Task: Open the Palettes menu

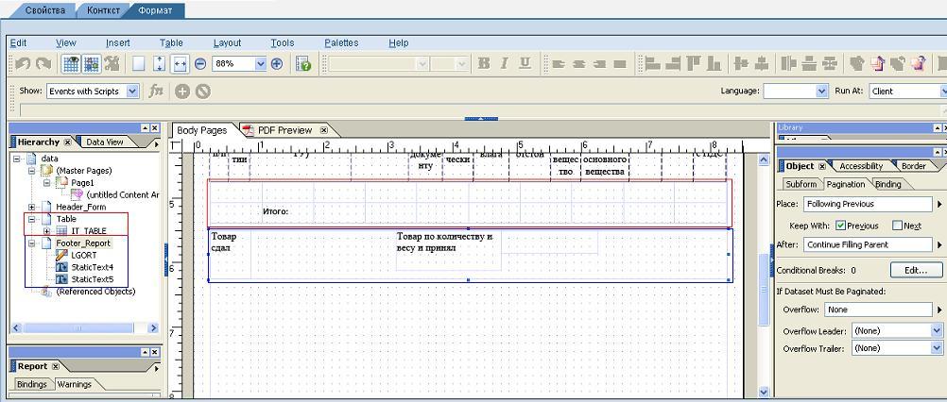Action: point(341,42)
